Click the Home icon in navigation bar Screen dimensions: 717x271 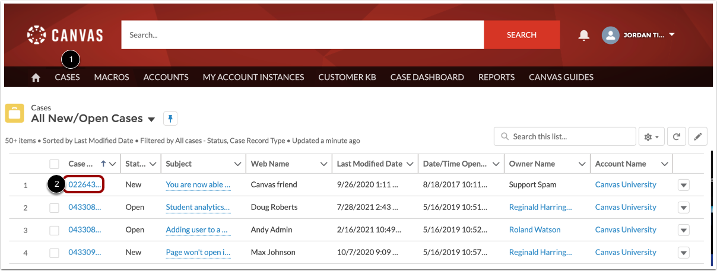coord(36,77)
